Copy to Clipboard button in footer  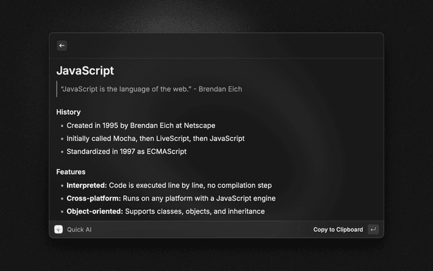(x=338, y=230)
